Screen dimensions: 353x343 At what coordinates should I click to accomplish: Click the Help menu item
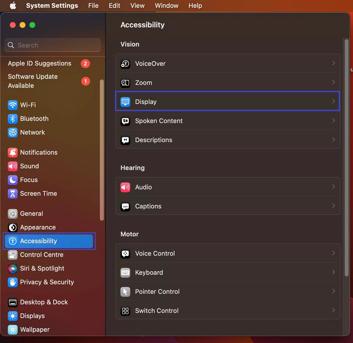195,5
